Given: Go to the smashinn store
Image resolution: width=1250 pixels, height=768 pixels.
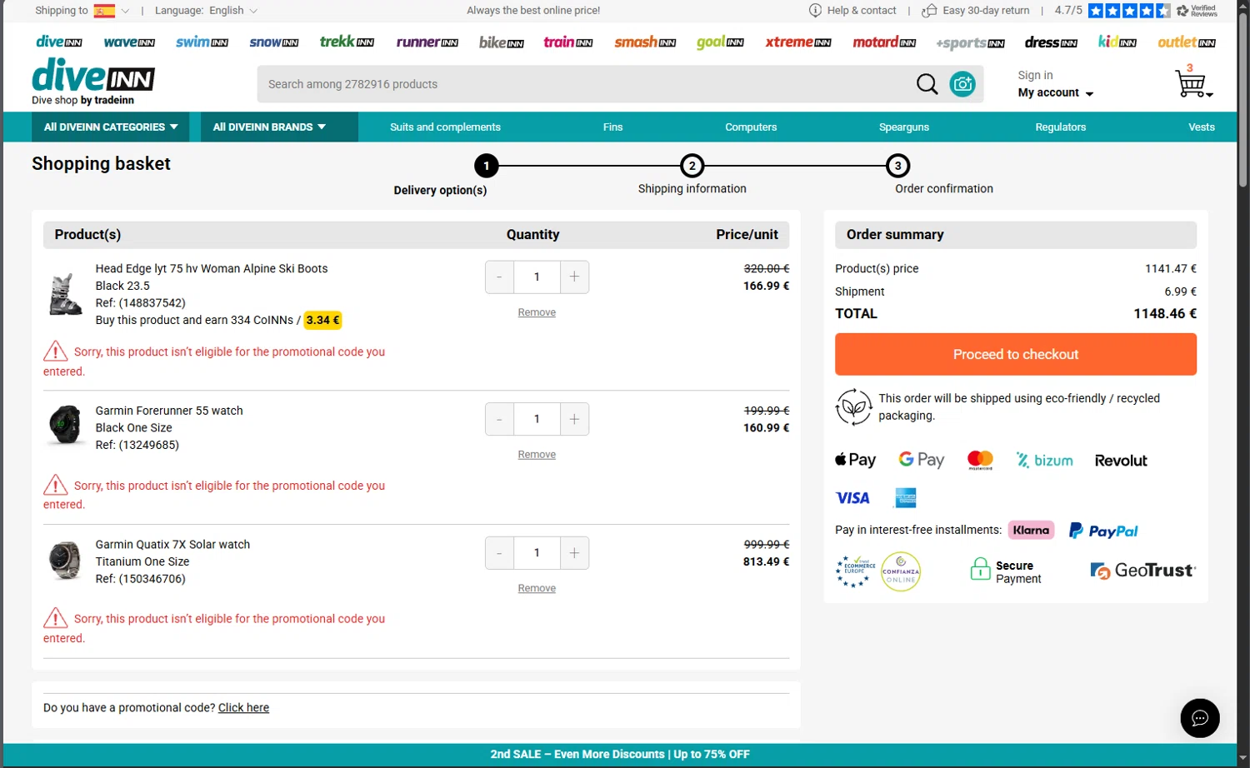Looking at the screenshot, I should click(645, 42).
